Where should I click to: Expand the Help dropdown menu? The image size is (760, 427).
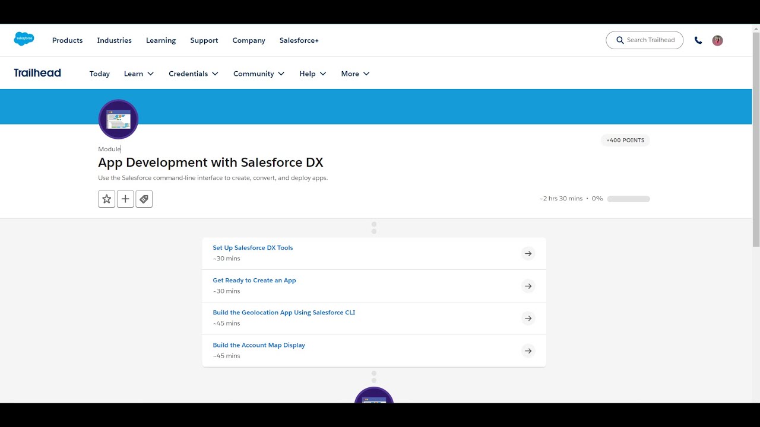pyautogui.click(x=313, y=74)
